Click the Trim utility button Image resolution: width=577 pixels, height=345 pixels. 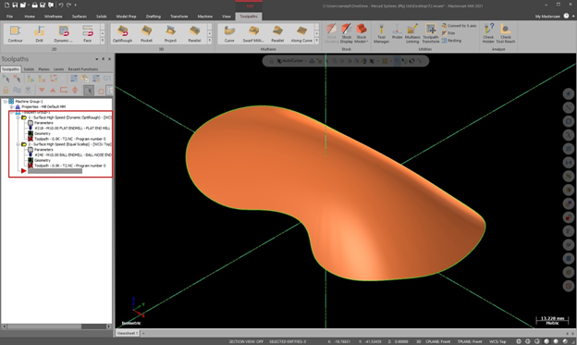click(x=448, y=33)
